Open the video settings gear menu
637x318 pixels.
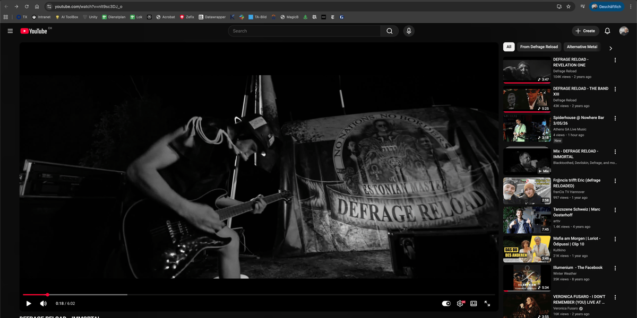(460, 304)
